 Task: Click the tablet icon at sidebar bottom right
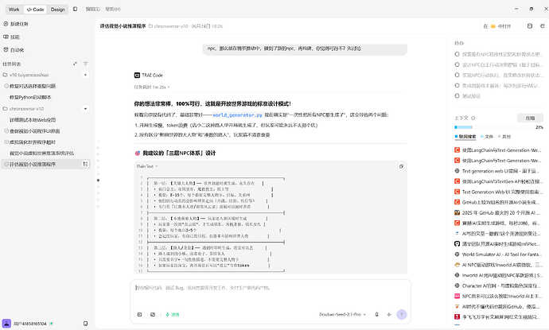pos(85,324)
